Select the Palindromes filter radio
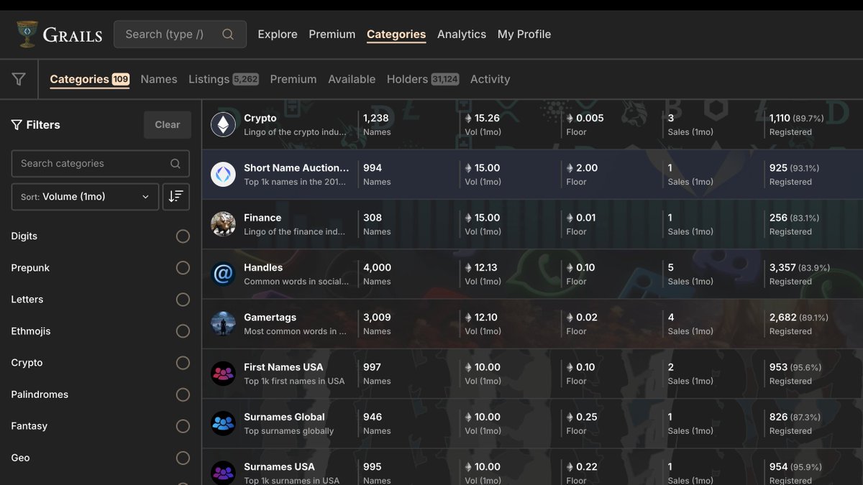Image resolution: width=863 pixels, height=485 pixels. (183, 394)
